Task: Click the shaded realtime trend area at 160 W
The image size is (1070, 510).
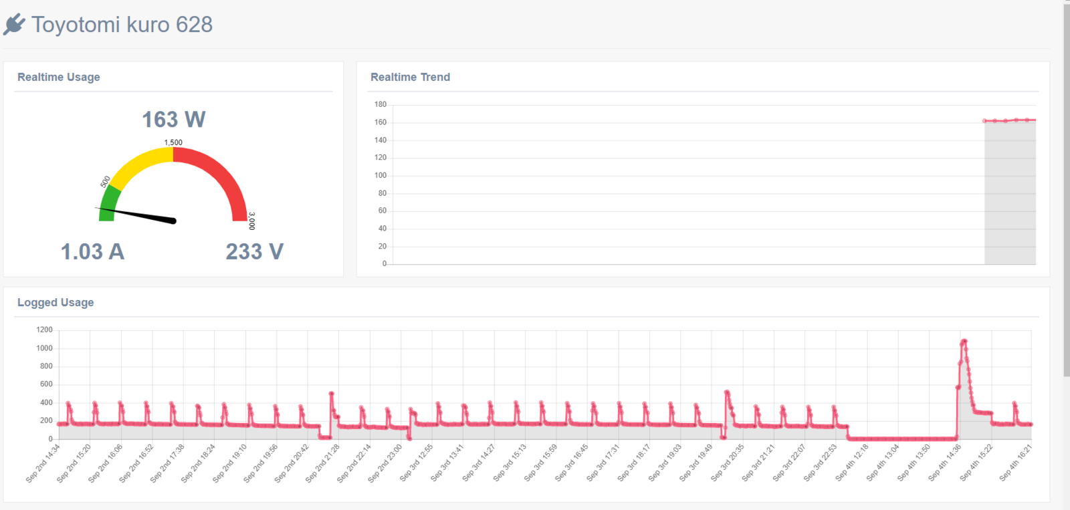Action: [x=1010, y=193]
